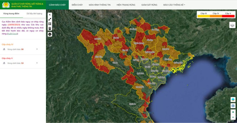Click the Hải Phòng map label
This screenshot has width=237, height=123.
(x=166, y=71)
